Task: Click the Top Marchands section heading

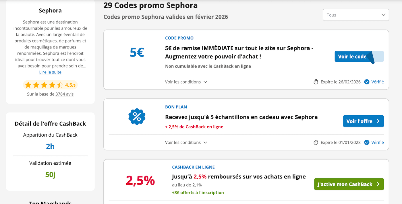Action: 50,202
